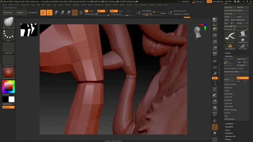
Task: Expand the Dynamic Subdiv section
Action: pyautogui.click(x=230, y=84)
